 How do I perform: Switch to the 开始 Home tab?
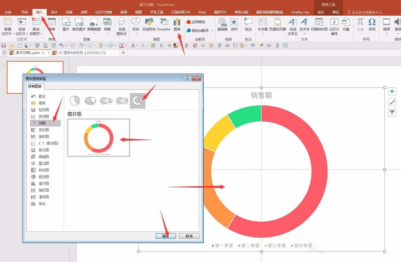pyautogui.click(x=24, y=12)
